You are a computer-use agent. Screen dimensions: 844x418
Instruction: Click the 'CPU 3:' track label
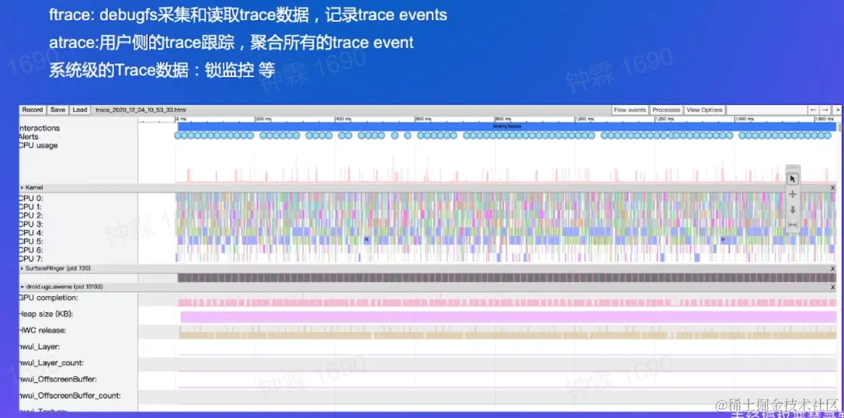(x=31, y=224)
